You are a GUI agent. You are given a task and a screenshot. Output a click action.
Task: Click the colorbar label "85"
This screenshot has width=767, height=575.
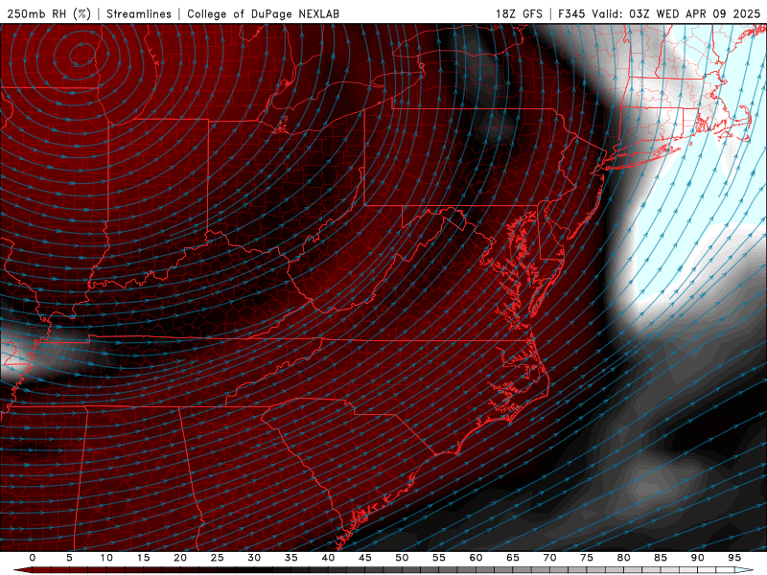661,558
